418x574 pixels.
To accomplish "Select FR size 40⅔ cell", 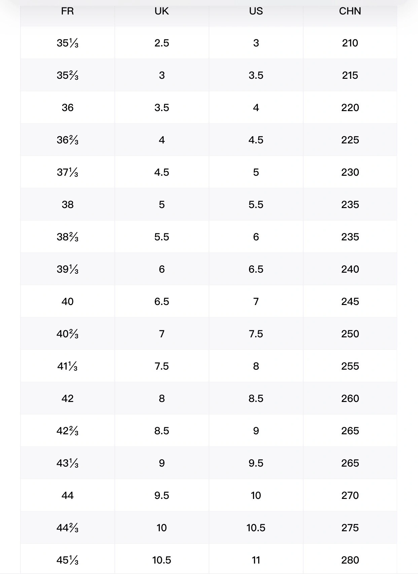I will tap(67, 334).
